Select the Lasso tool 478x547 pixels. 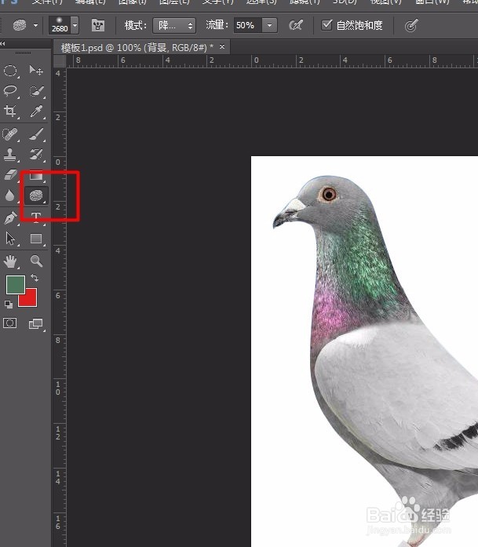click(10, 91)
